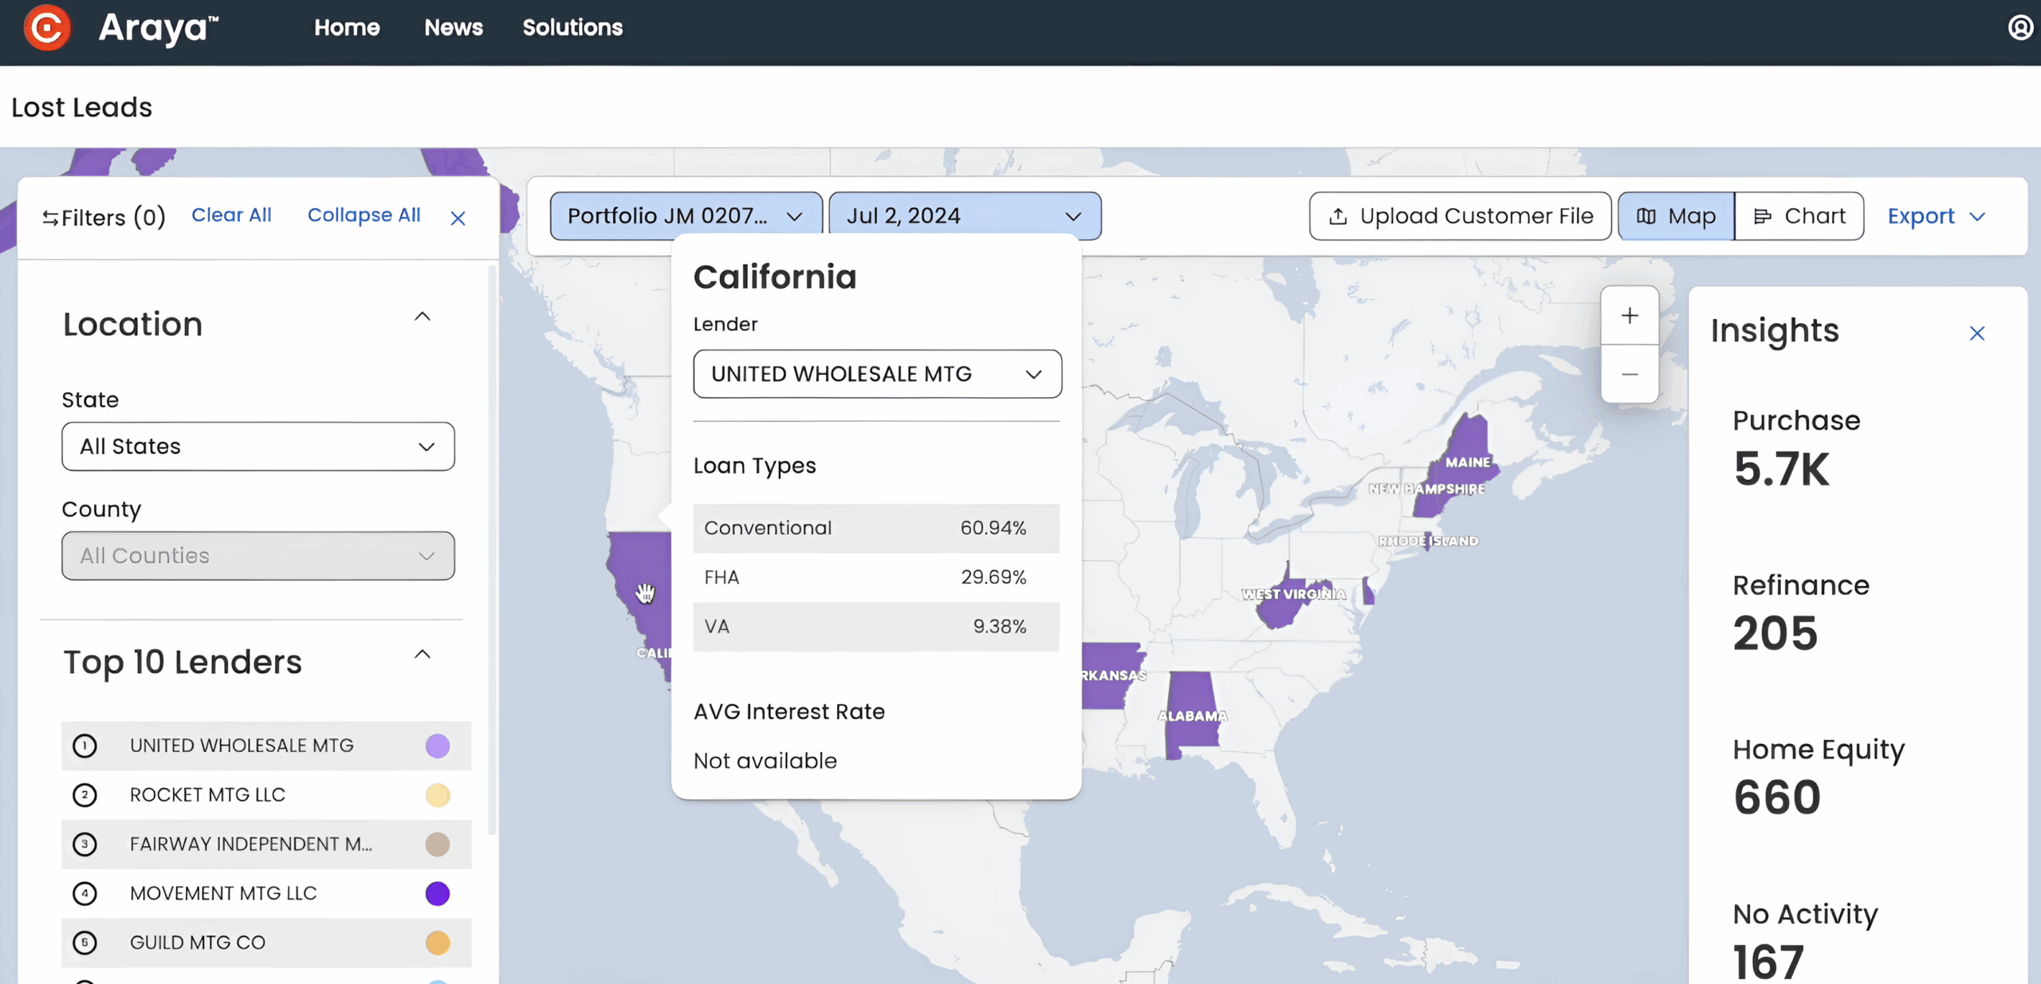
Task: Open the Solutions menu item
Action: [572, 28]
